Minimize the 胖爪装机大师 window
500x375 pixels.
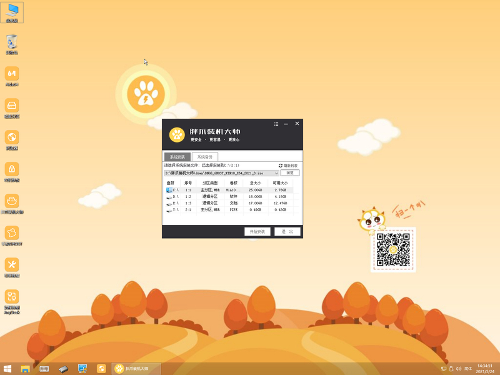pos(286,124)
